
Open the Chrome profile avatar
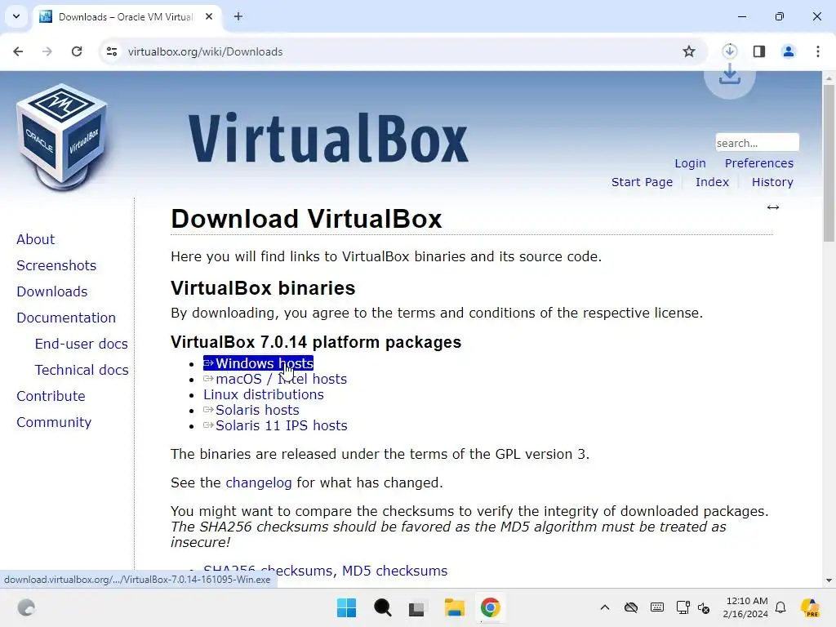click(x=788, y=51)
